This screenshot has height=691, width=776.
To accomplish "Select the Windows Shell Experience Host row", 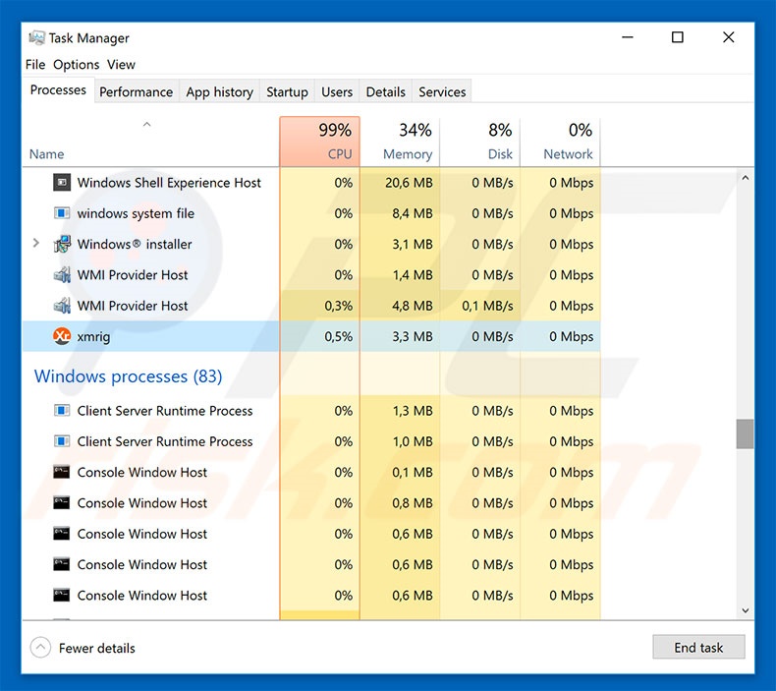I will 311,182.
